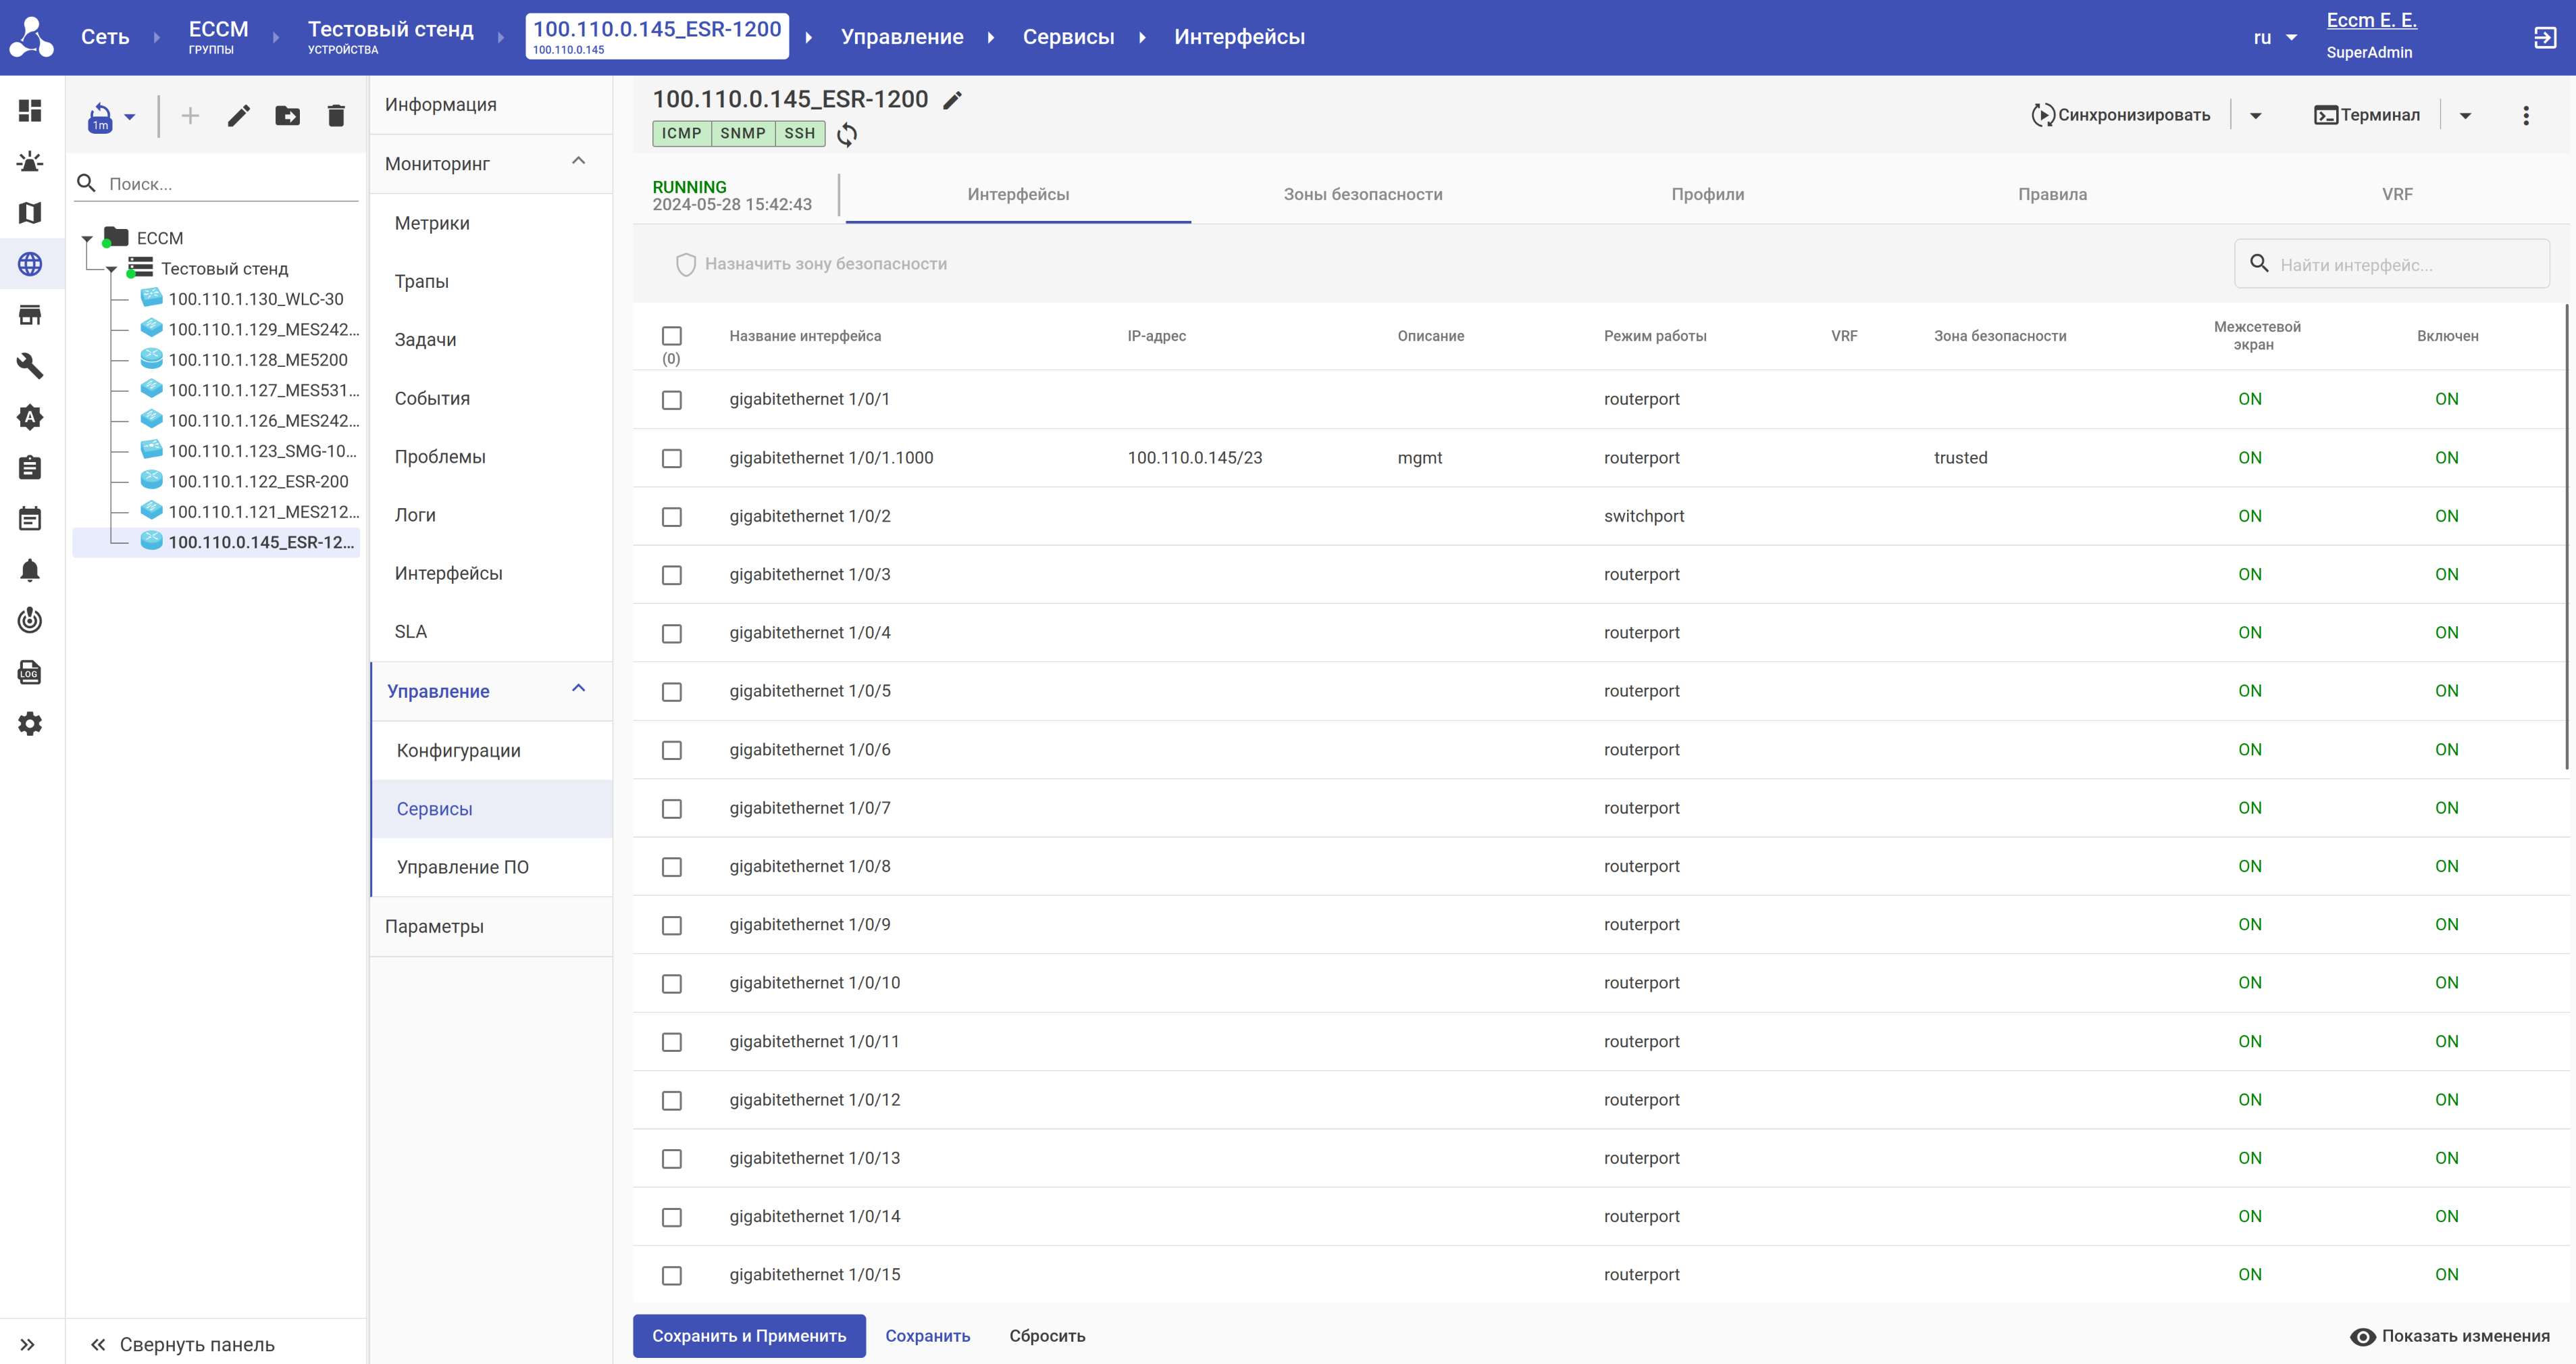Viewport: 2576px width, 1364px height.
Task: Click the Сбросить button
Action: (x=1046, y=1335)
